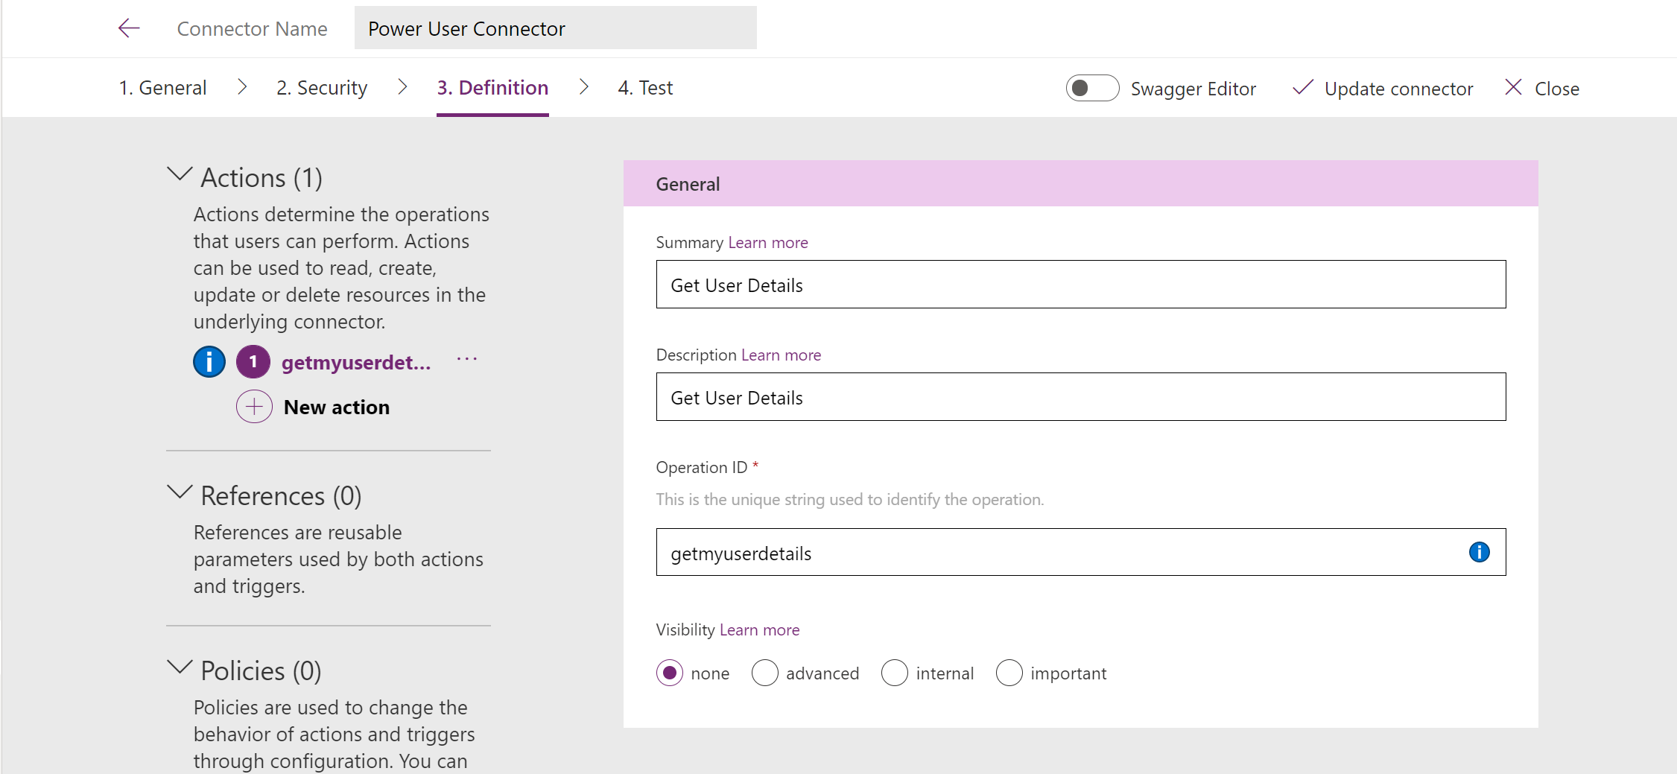
Task: Go to the 2. Security tab
Action: [322, 88]
